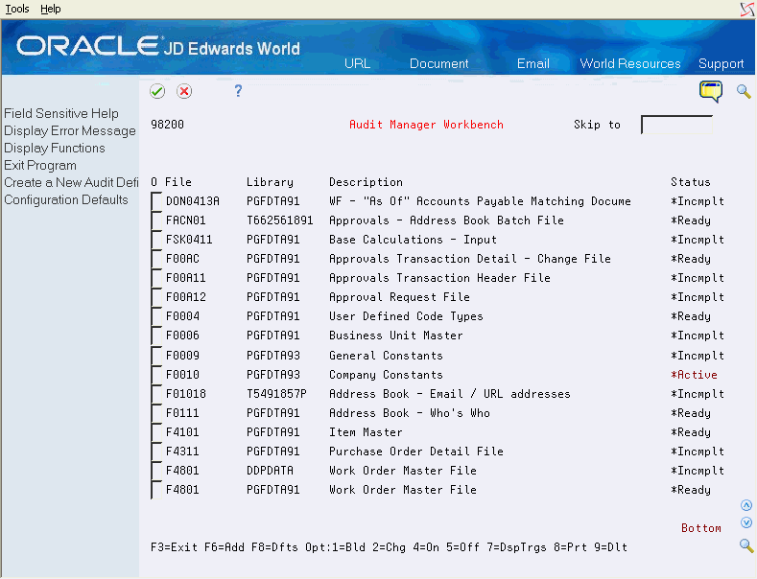Image resolution: width=757 pixels, height=579 pixels.
Task: Select Field Sensitive Help
Action: tap(61, 113)
